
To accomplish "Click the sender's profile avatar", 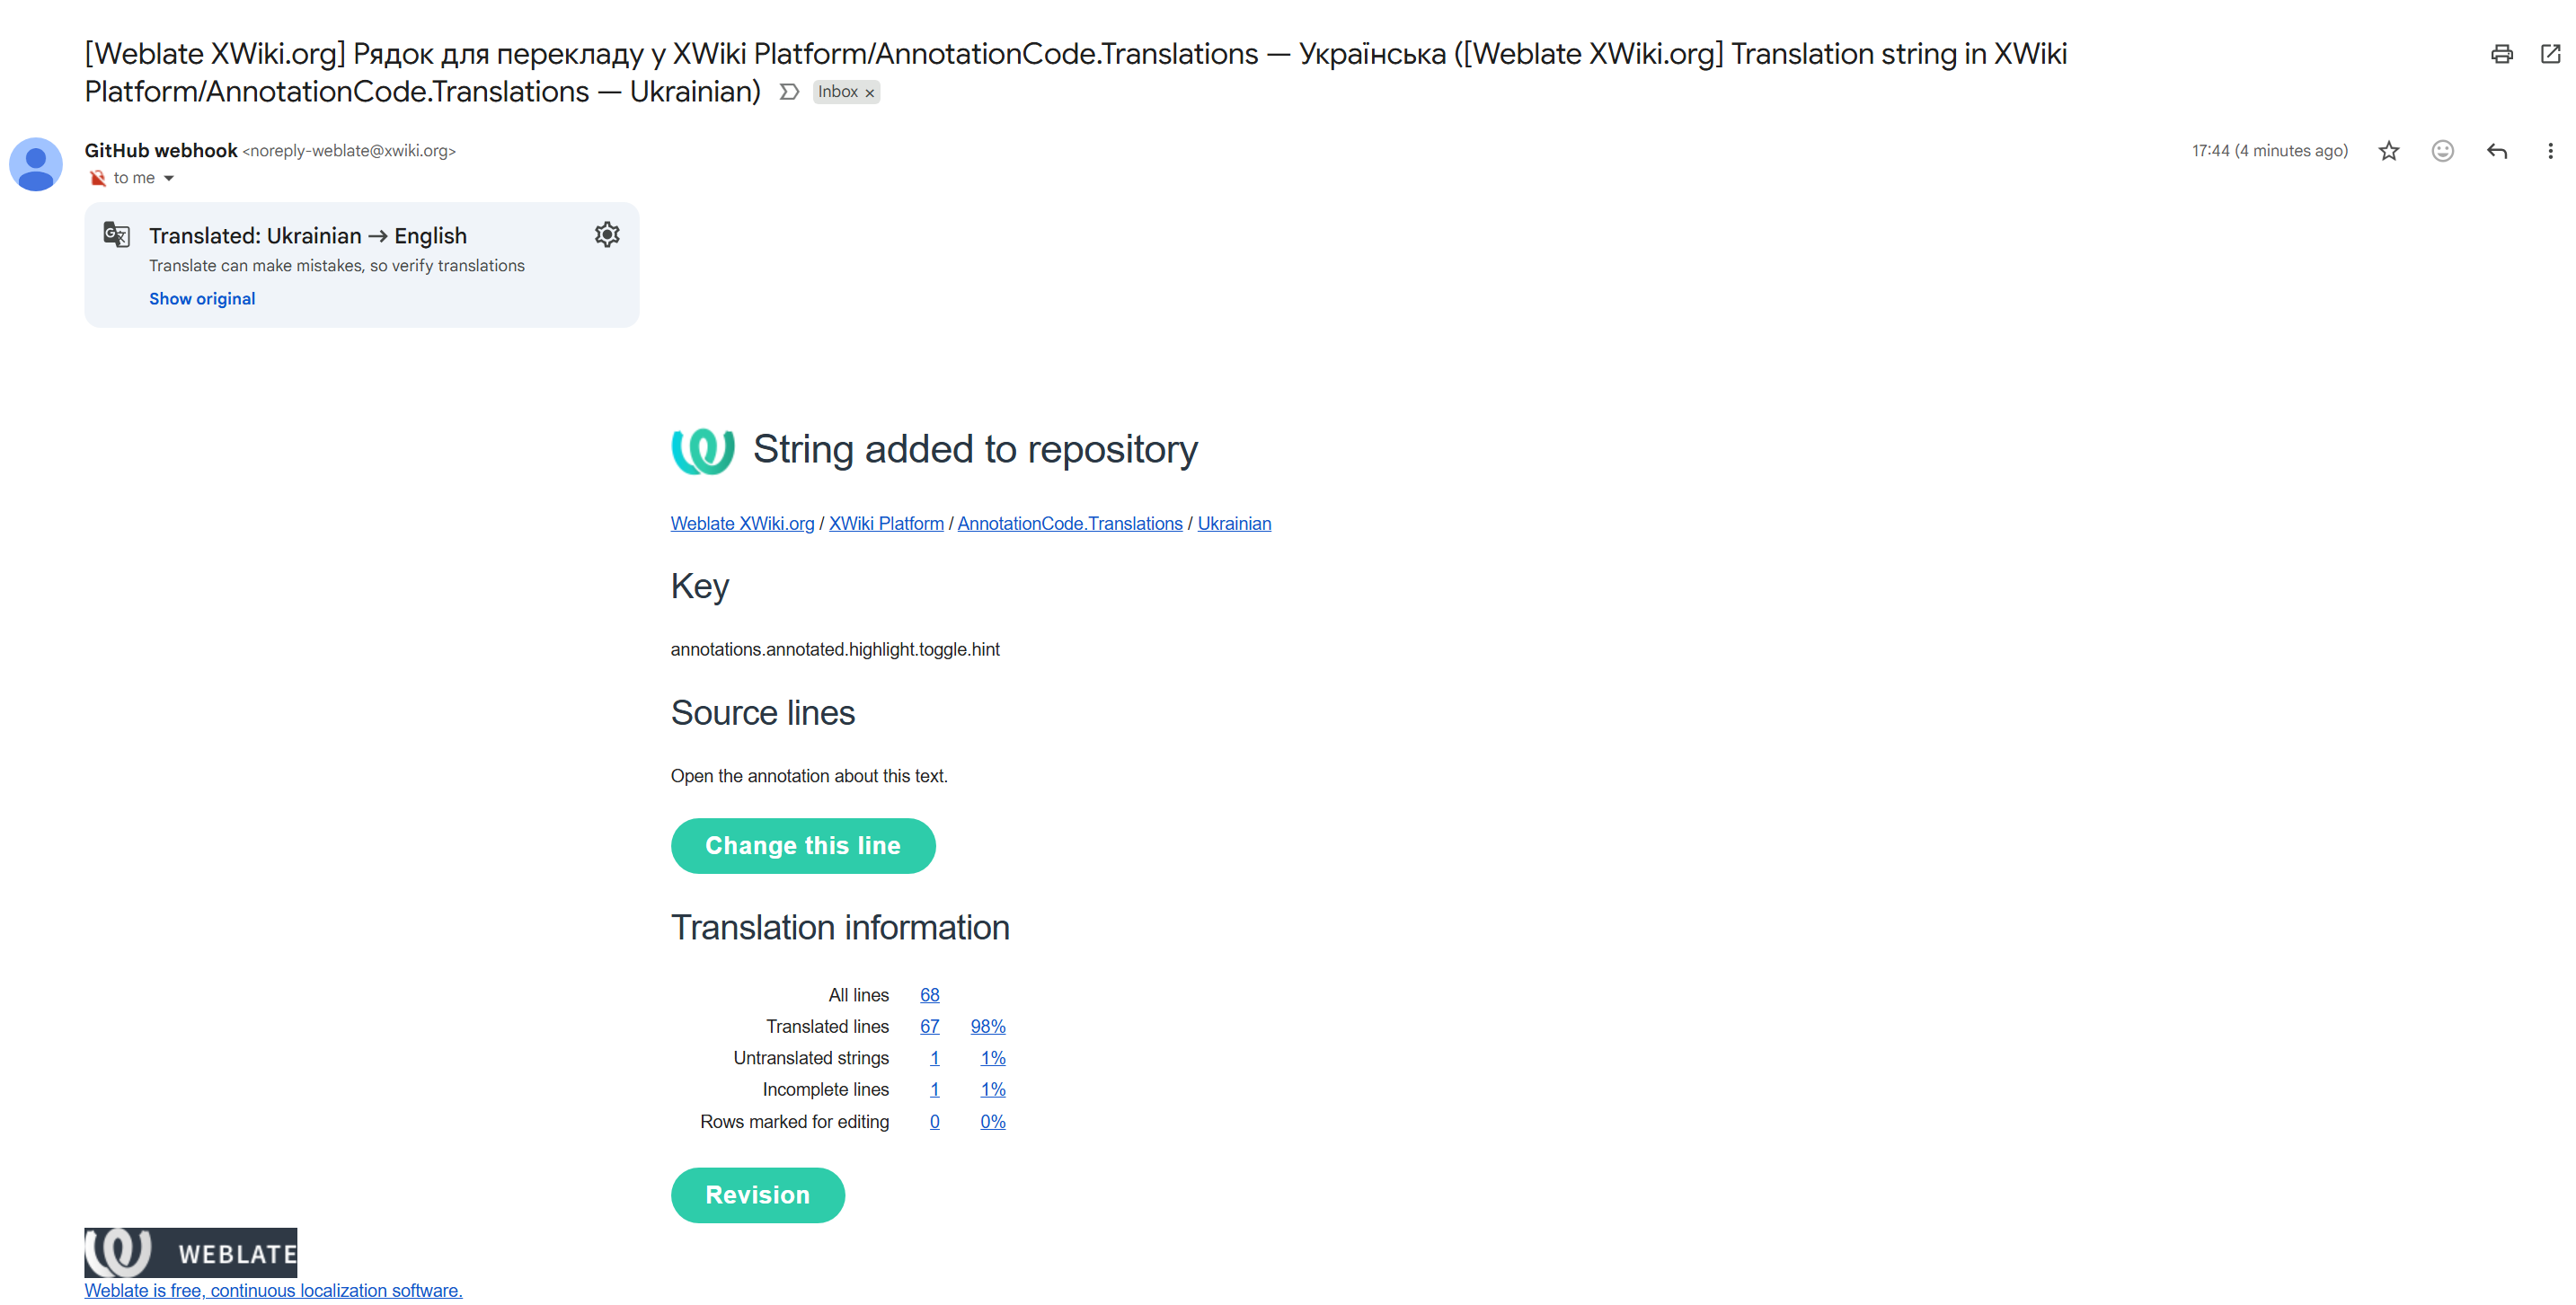I will (x=36, y=163).
